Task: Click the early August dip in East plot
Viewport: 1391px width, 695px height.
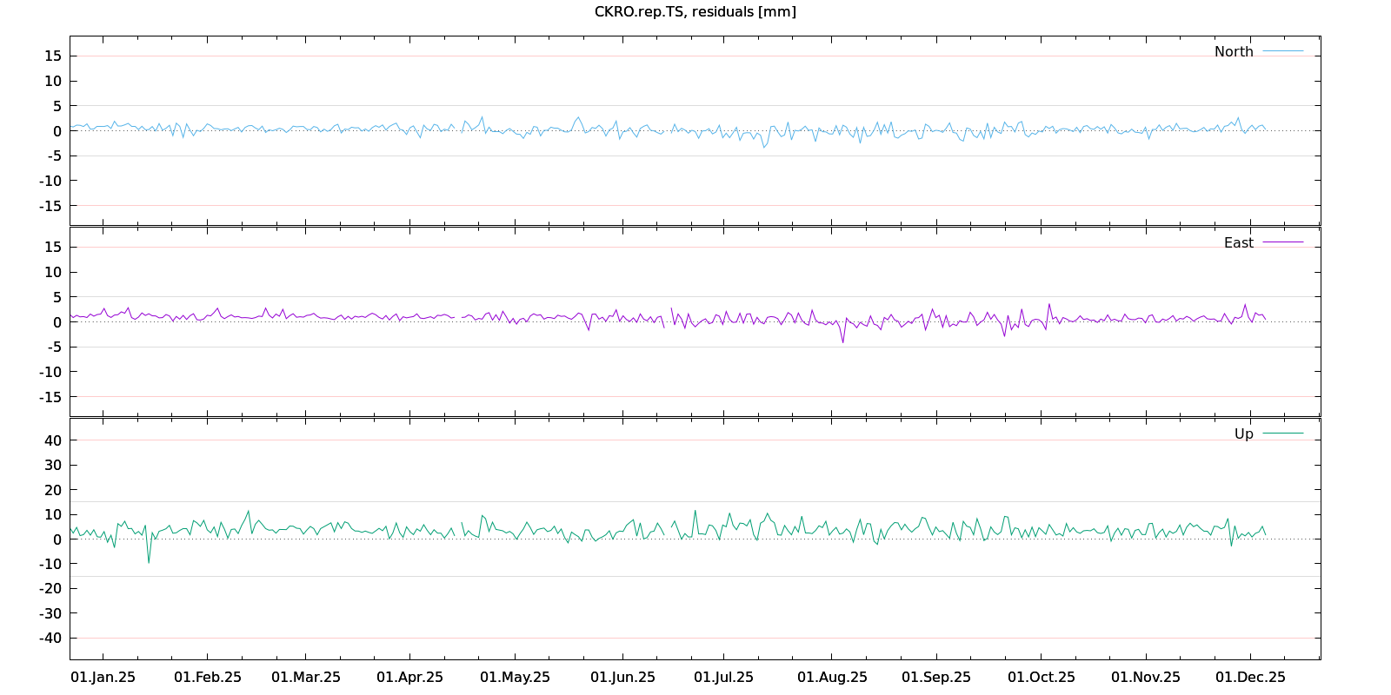Action: [842, 341]
